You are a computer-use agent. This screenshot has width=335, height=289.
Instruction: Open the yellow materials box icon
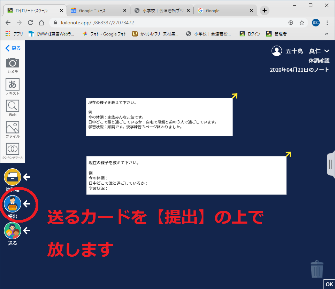point(13,177)
